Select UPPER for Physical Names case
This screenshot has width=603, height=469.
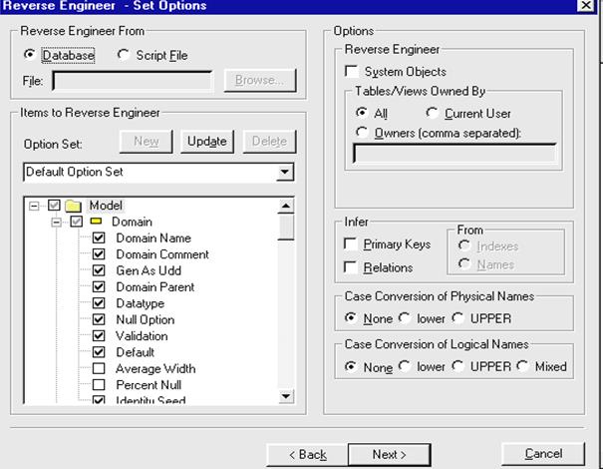click(x=457, y=318)
